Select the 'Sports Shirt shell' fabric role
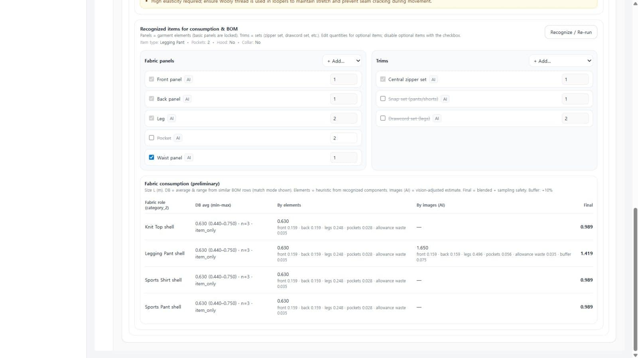The image size is (638, 358). 163,280
